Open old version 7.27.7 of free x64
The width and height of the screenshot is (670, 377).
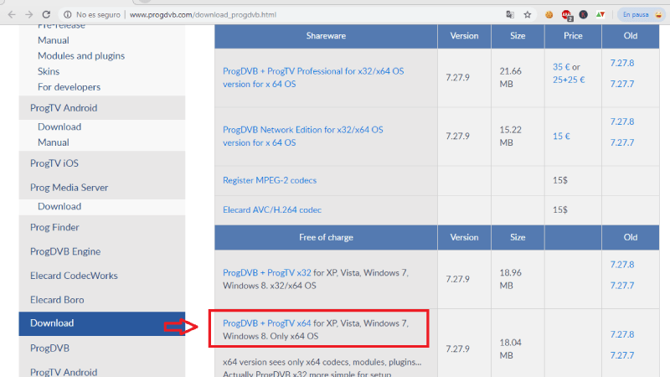tap(622, 355)
